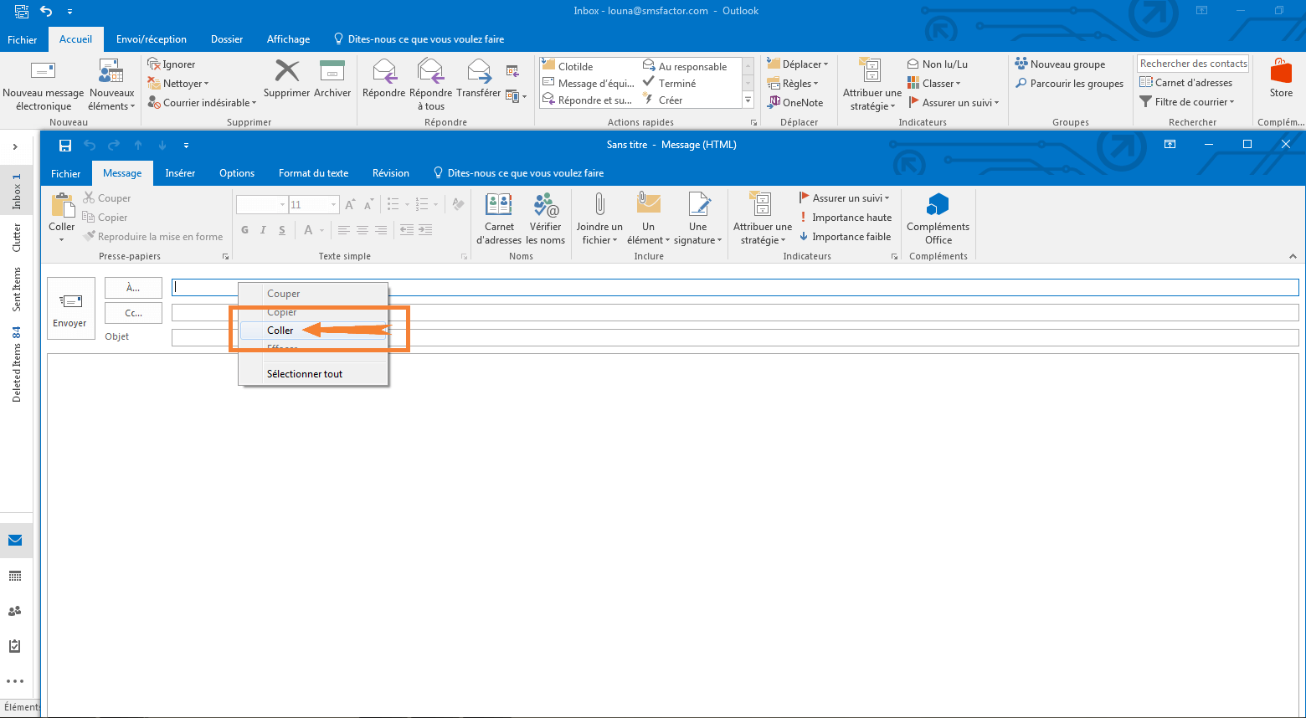Image resolution: width=1306 pixels, height=718 pixels.
Task: Open Calendar view icon in sidebar
Action: point(15,577)
